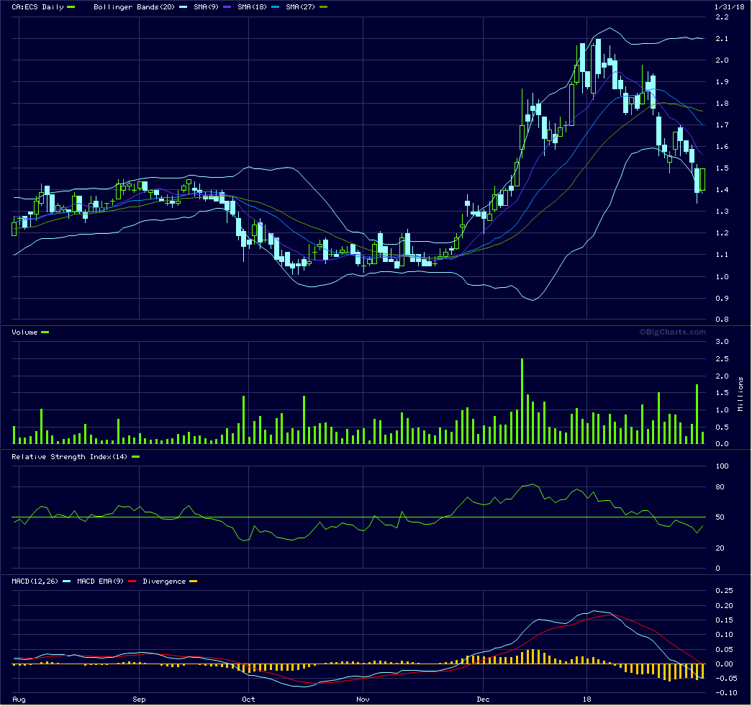Screen dimensions: 752x706
Task: Open the BigCharts.com watermark link
Action: [672, 332]
